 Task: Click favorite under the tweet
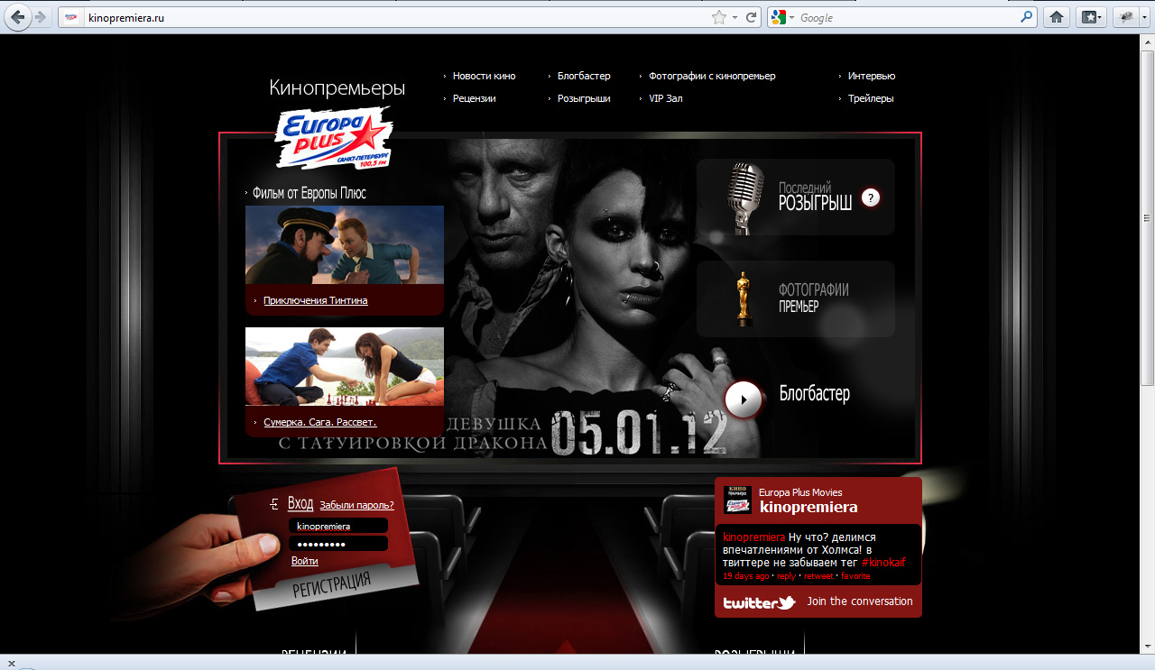[x=855, y=575]
